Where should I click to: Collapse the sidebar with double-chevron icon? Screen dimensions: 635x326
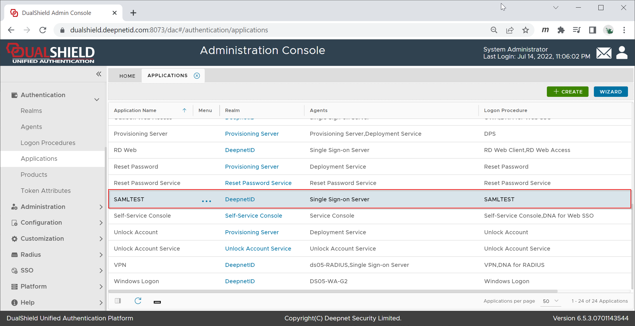(x=99, y=74)
